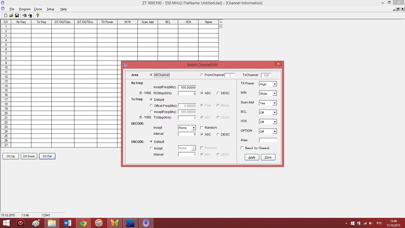Click the orange-green butterfly taskbar icon
This screenshot has width=405, height=228.
pos(114,223)
